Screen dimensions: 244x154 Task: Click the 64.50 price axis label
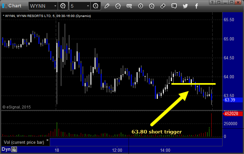[x=229, y=58]
